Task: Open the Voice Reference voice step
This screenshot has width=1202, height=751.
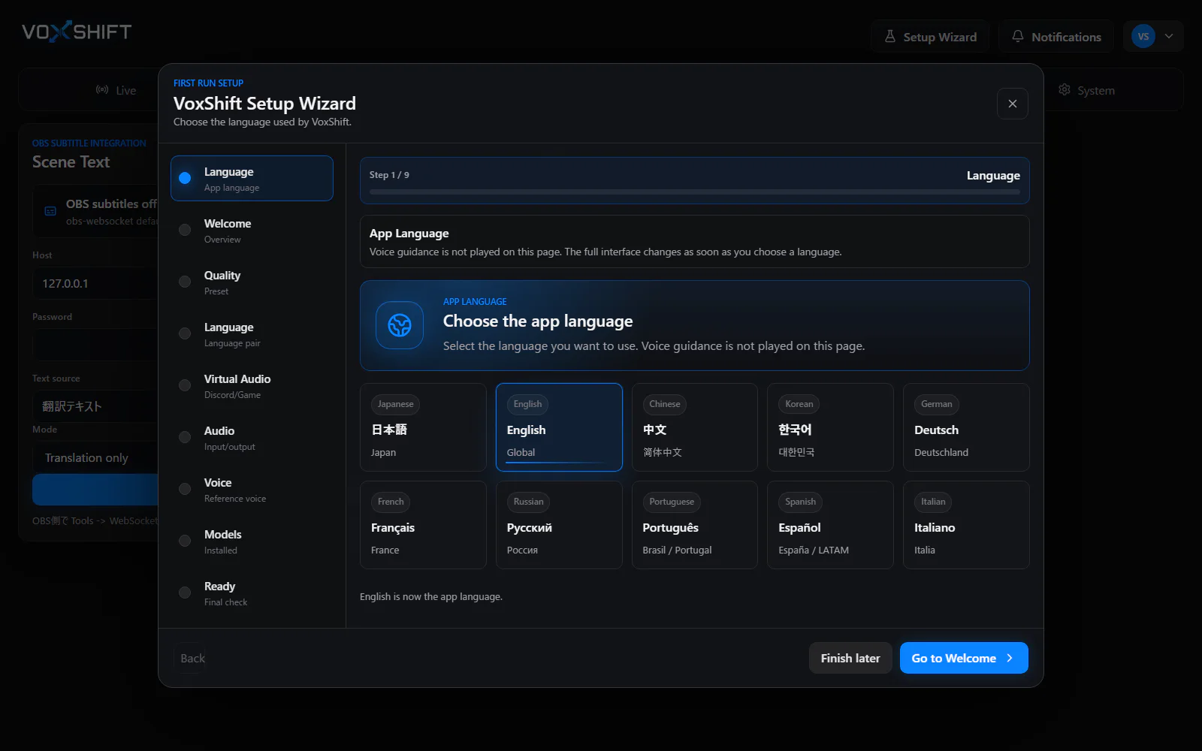Action: pos(252,490)
